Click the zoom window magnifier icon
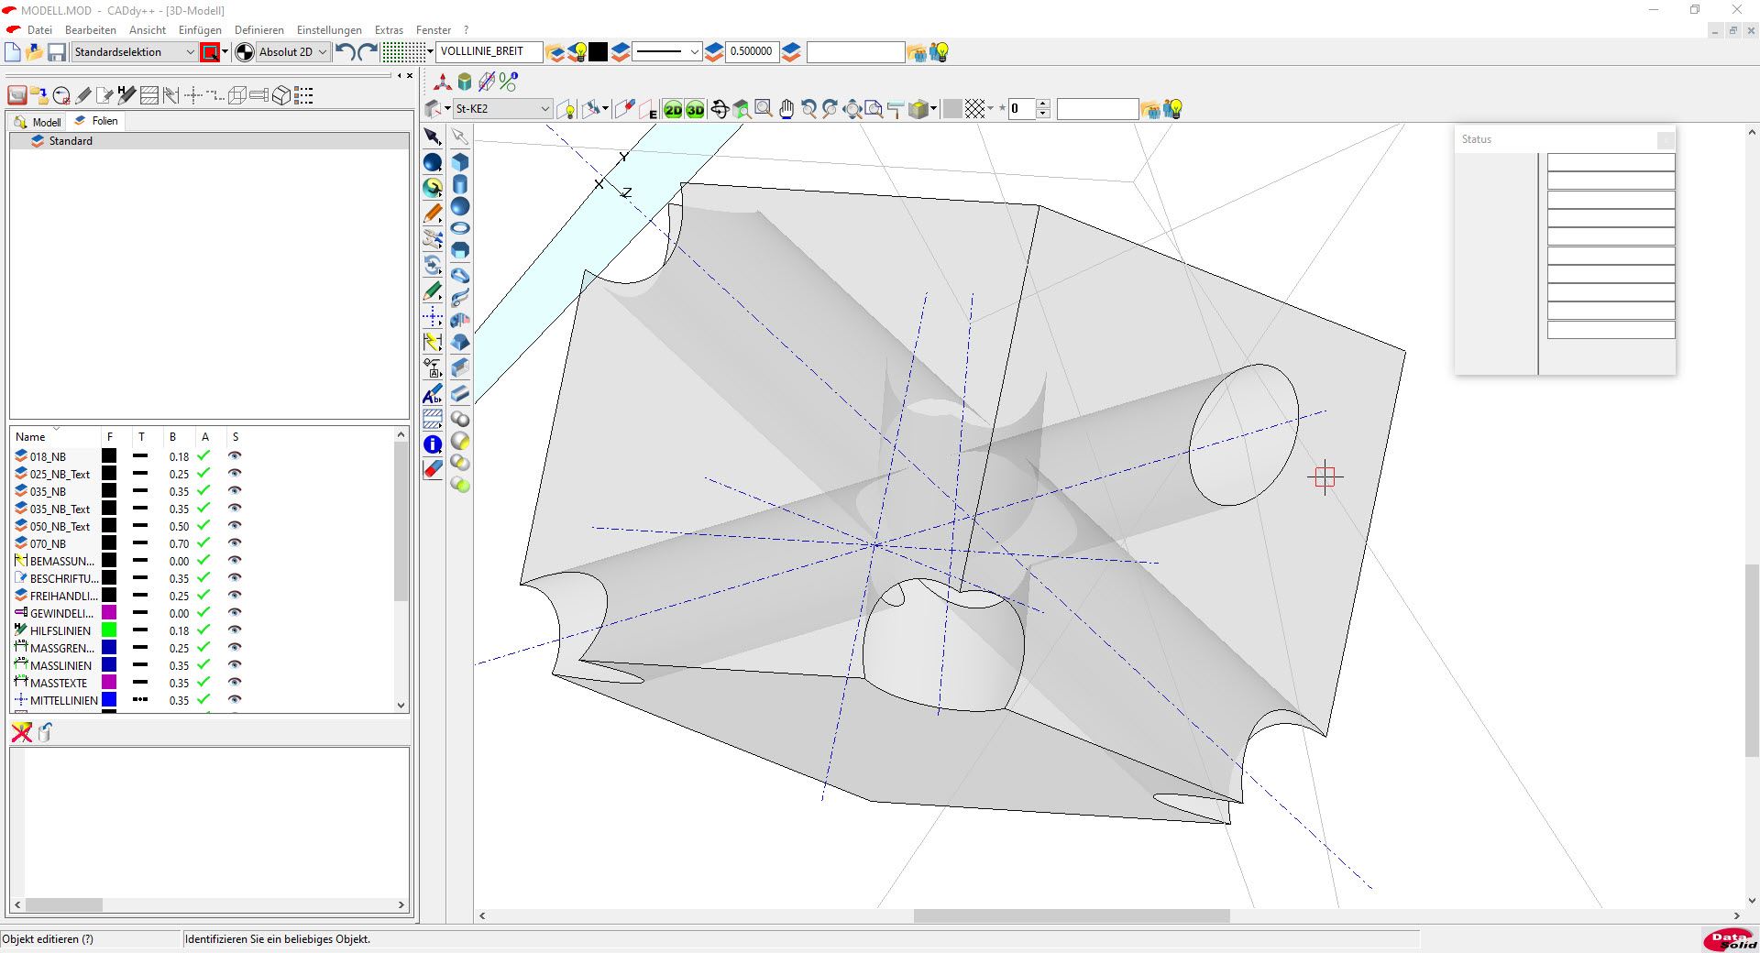 (x=763, y=110)
